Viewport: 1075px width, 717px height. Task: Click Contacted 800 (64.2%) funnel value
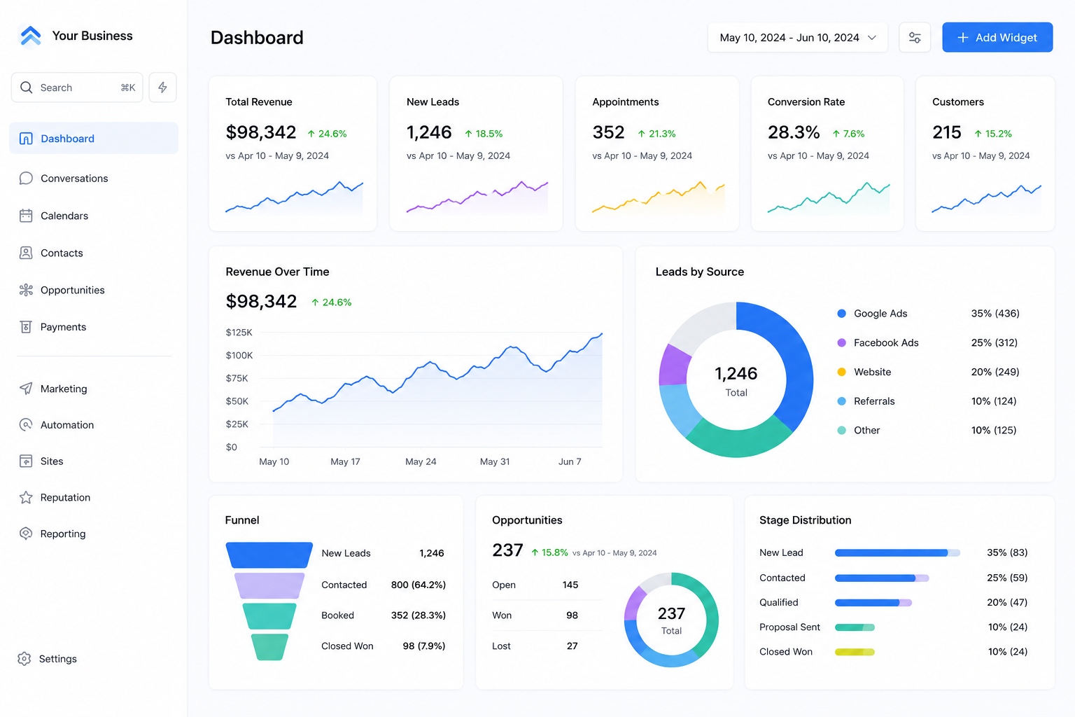pyautogui.click(x=419, y=585)
